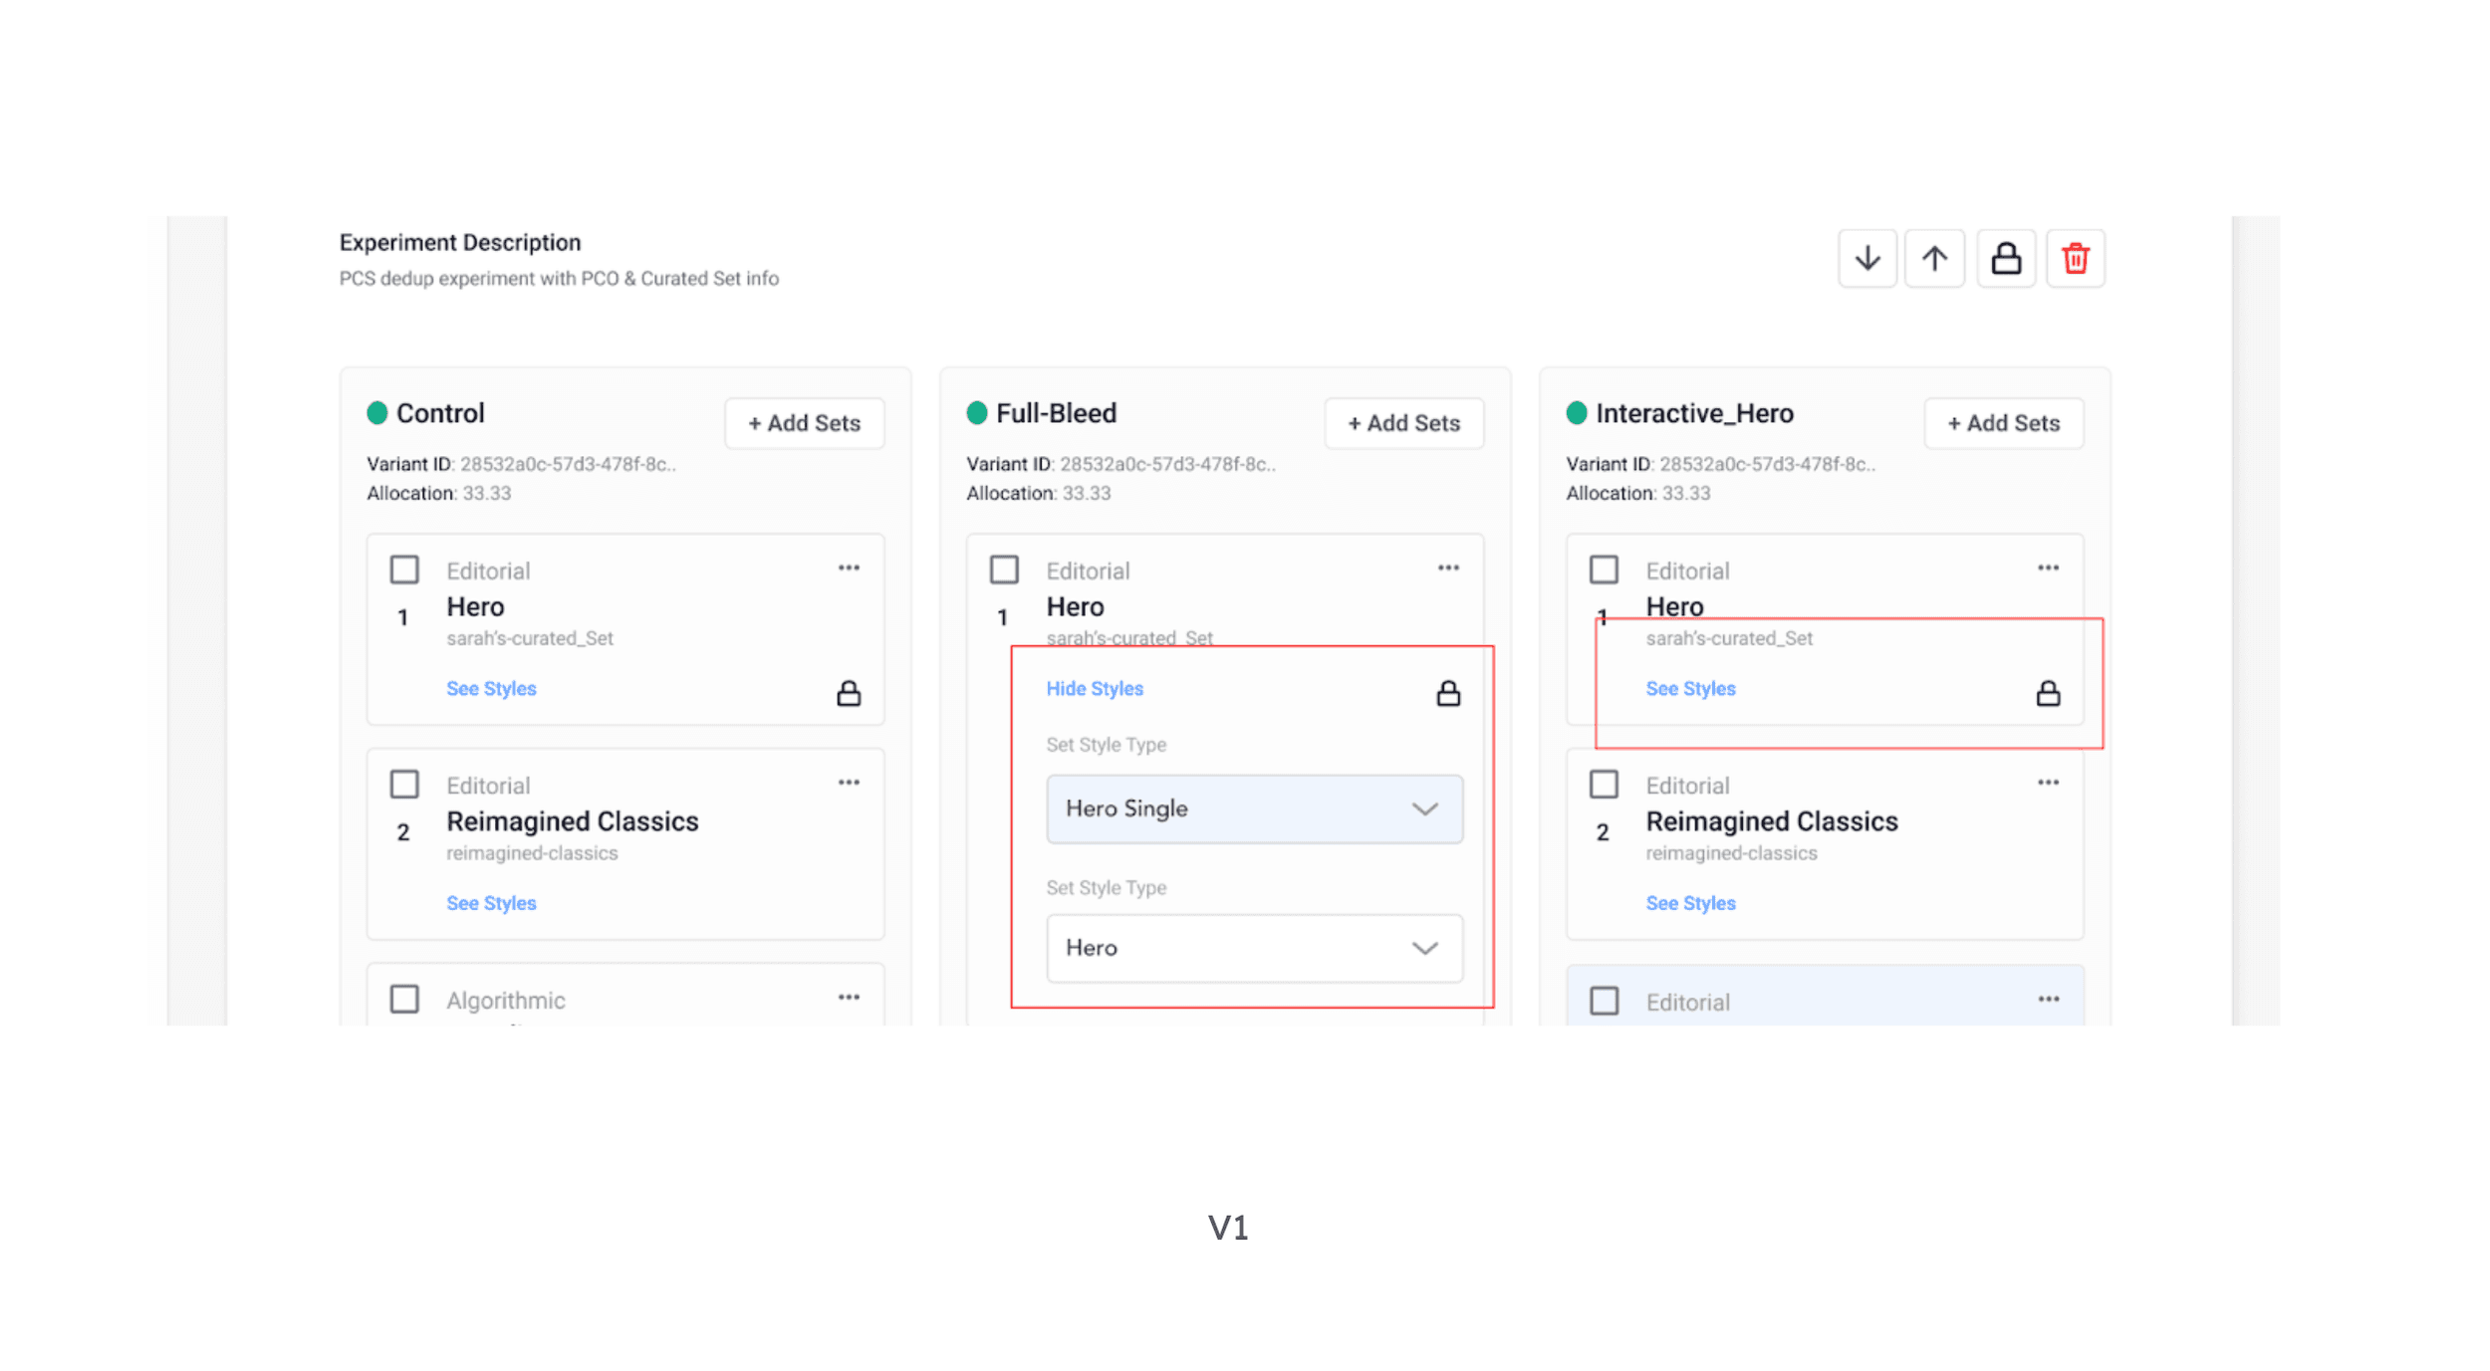This screenshot has width=2490, height=1371.
Task: Click the download arrow icon in the toolbar
Action: (x=1867, y=257)
